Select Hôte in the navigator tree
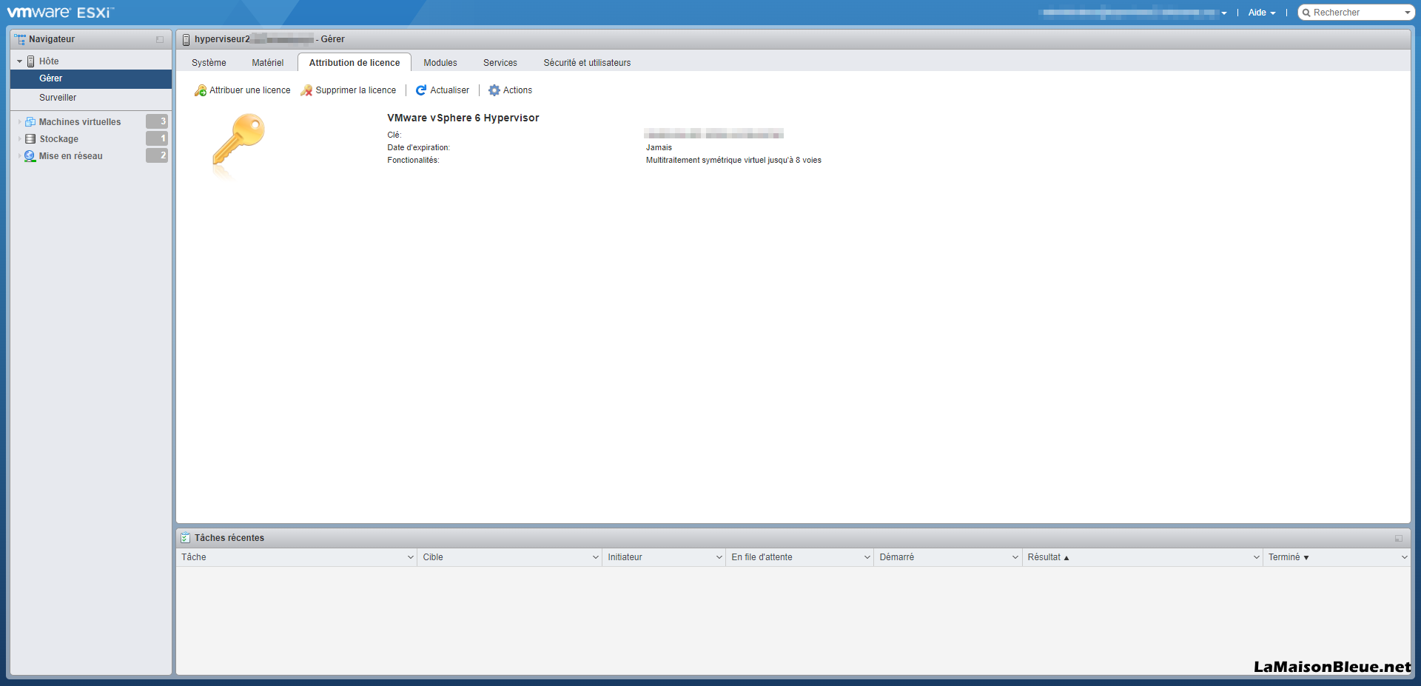This screenshot has width=1421, height=686. click(x=49, y=61)
